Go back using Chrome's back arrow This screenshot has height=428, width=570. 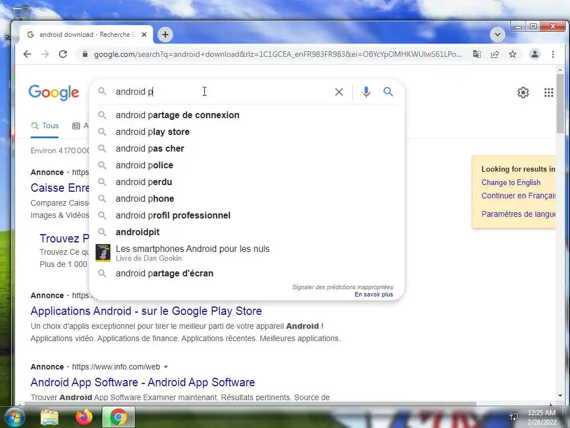[27, 54]
